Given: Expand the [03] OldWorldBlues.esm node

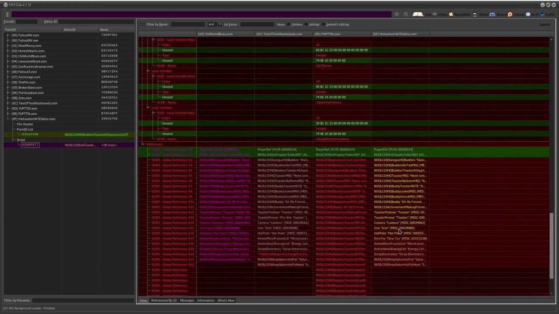Looking at the screenshot, I should [8, 56].
